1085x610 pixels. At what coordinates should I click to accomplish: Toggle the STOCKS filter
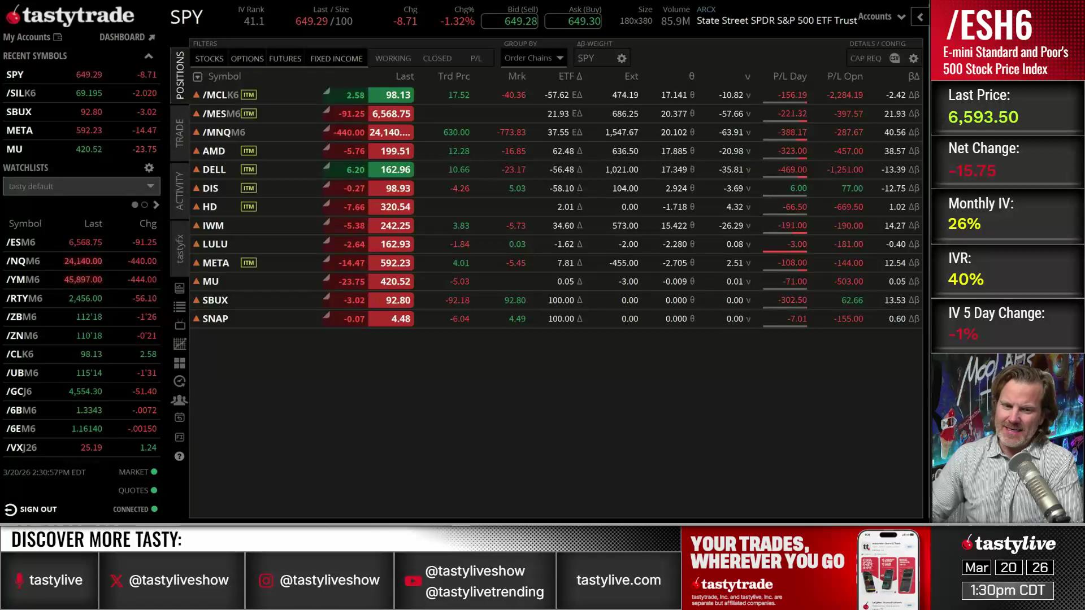click(209, 58)
